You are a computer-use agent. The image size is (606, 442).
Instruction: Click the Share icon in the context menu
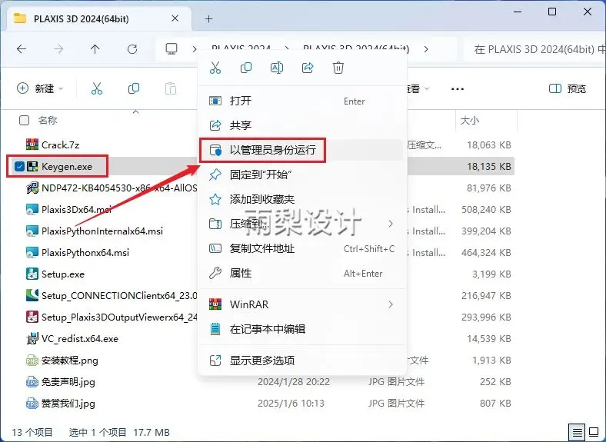(308, 68)
